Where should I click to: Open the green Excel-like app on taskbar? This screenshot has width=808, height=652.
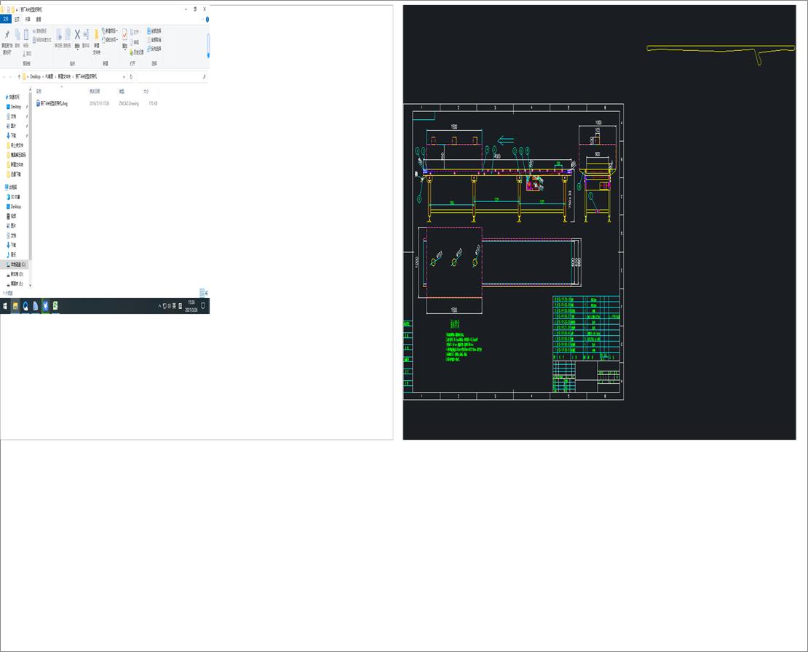(55, 306)
